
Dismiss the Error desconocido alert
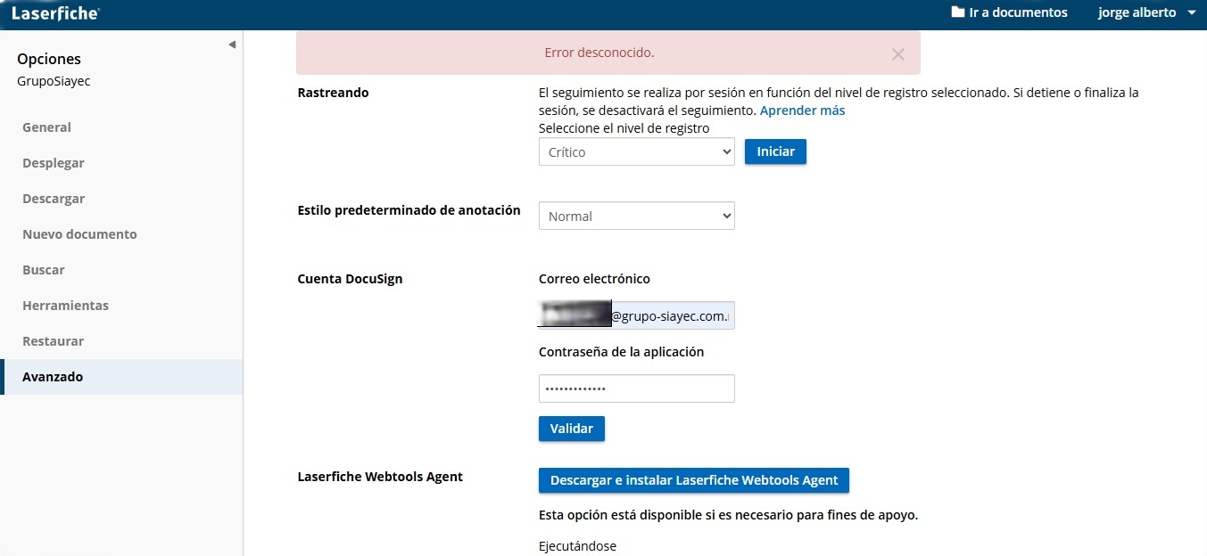click(x=897, y=54)
